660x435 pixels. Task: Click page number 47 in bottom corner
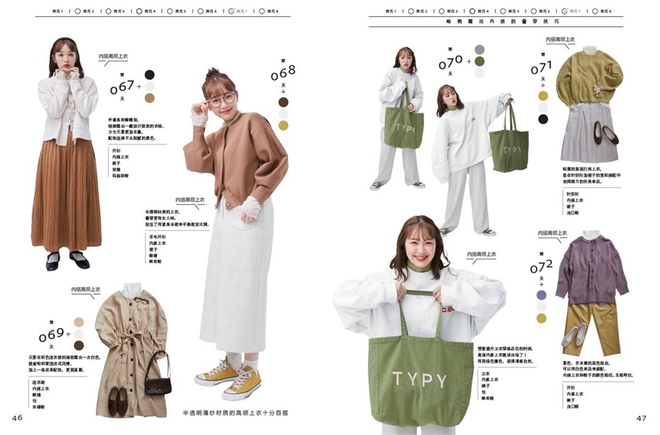[641, 417]
